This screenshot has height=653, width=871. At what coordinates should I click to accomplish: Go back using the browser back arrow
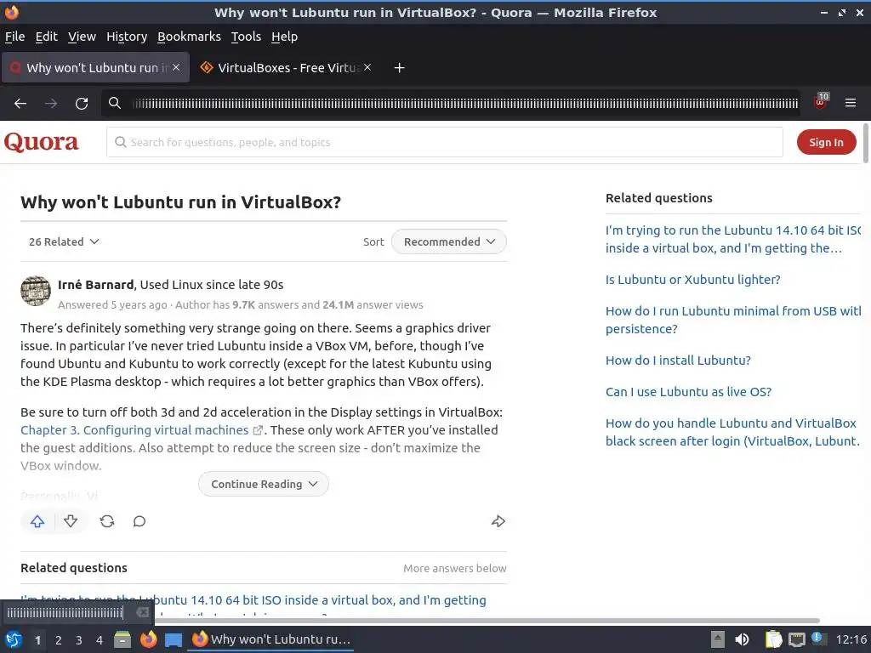pyautogui.click(x=20, y=103)
